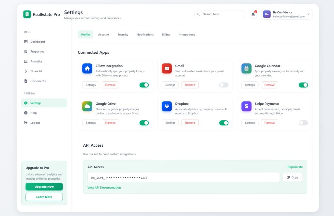Remove the Dropbox connection
This screenshot has width=334, height=216.
point(190,123)
